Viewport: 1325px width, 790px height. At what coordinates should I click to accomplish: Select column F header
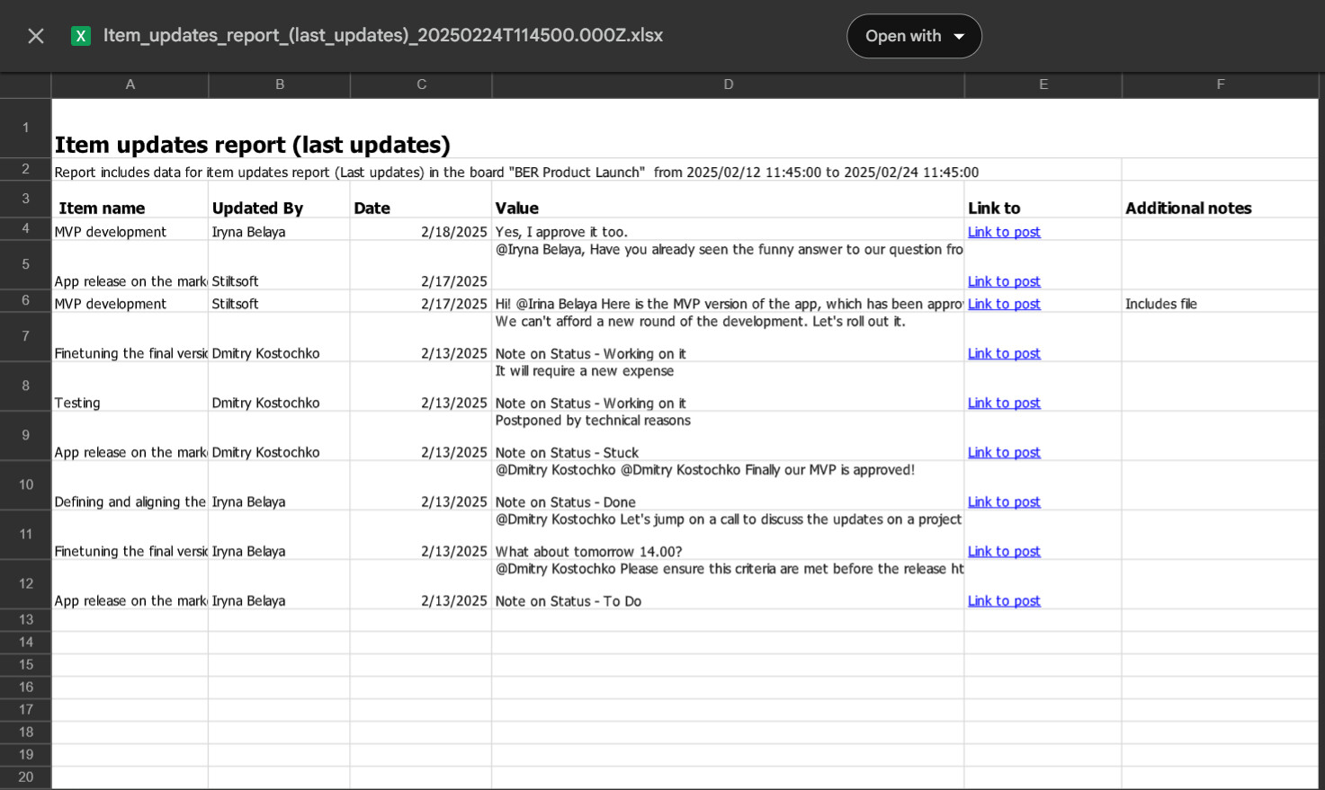tap(1220, 84)
